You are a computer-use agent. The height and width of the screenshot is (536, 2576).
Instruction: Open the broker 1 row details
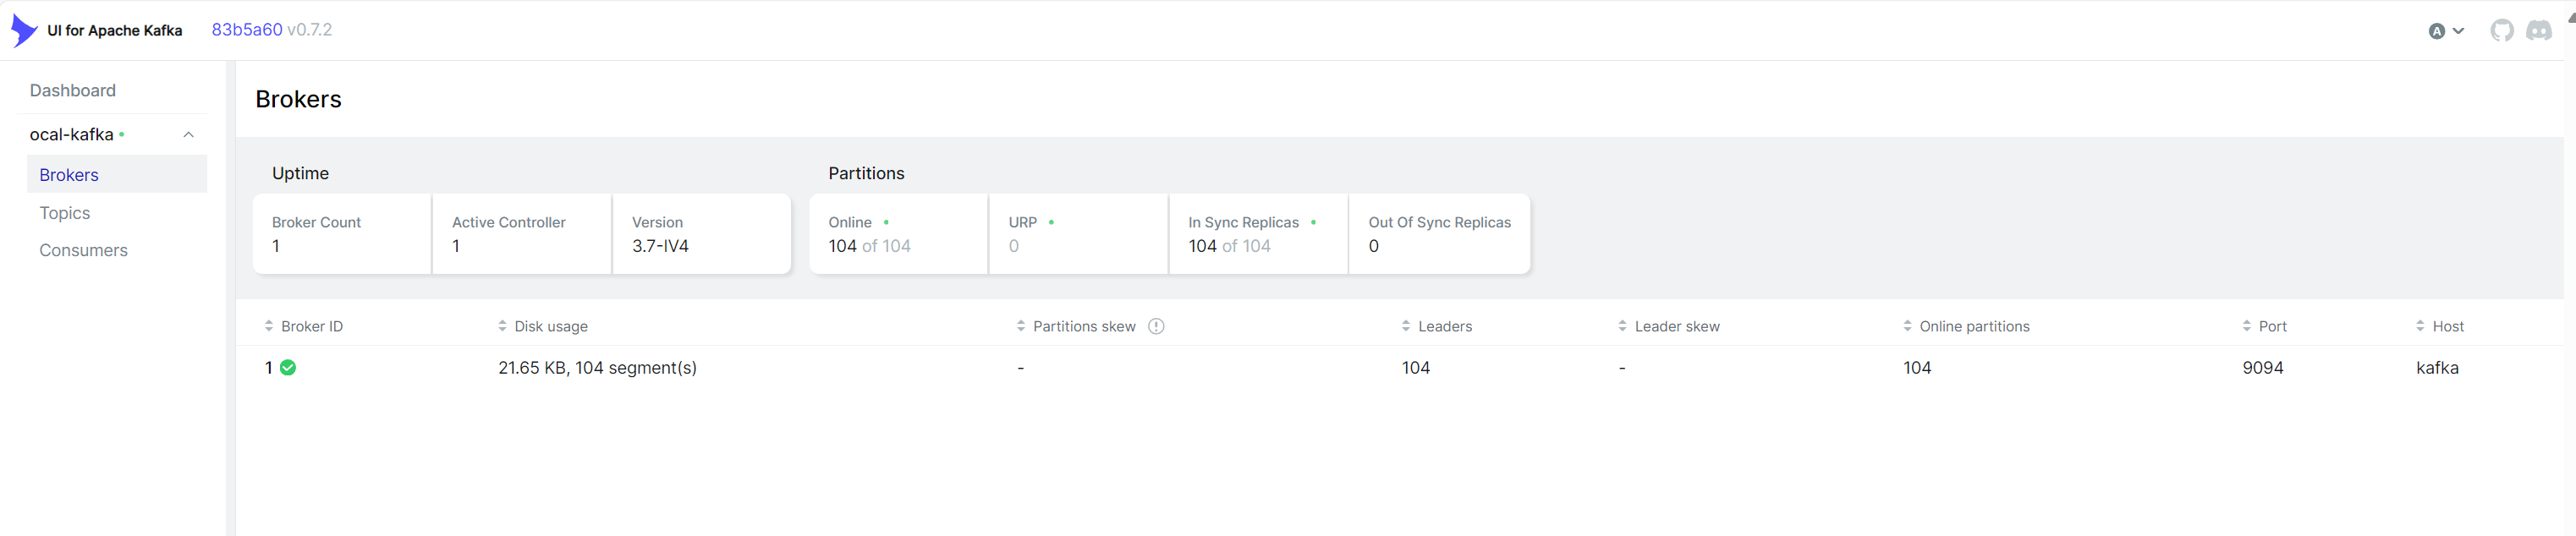pyautogui.click(x=269, y=368)
